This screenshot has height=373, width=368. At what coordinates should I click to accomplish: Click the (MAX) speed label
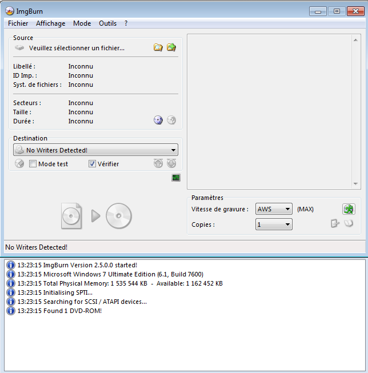point(305,209)
